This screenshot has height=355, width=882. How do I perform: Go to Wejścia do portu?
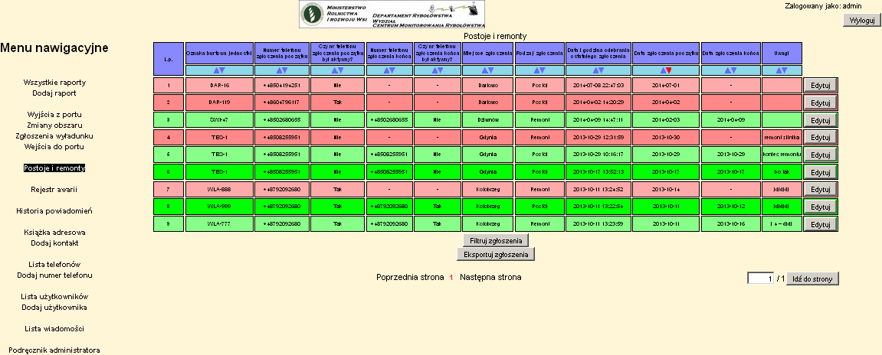[x=54, y=147]
